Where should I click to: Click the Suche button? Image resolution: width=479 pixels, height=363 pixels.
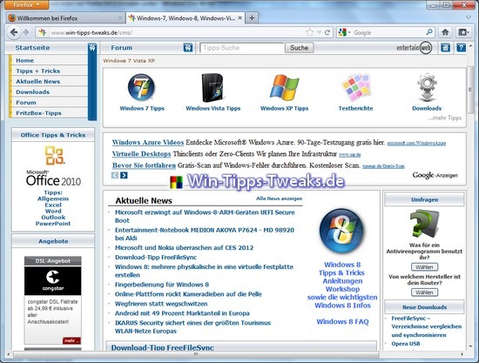tap(299, 48)
